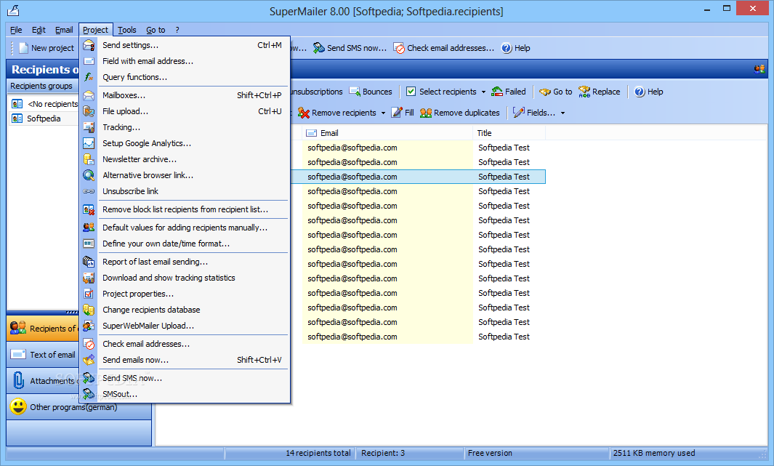Image resolution: width=774 pixels, height=466 pixels.
Task: Click the Title column header
Action: click(509, 133)
